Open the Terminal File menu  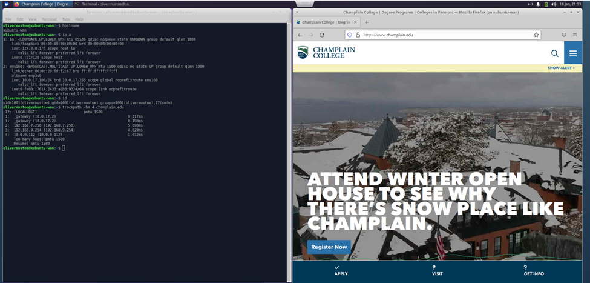pyautogui.click(x=8, y=19)
